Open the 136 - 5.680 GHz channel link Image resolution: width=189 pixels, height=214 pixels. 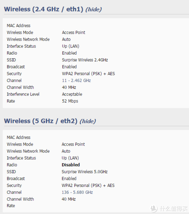77,192
